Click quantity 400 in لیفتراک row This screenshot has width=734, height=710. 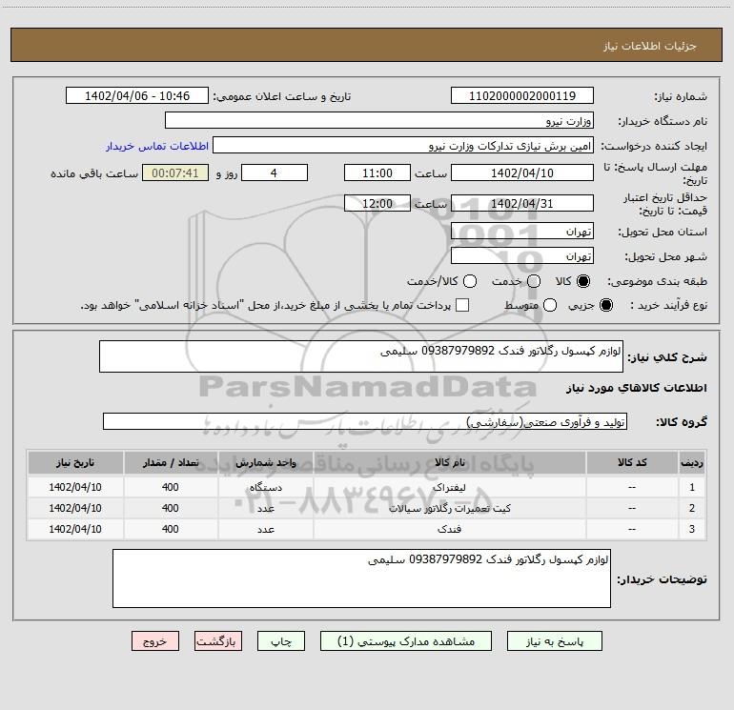click(x=171, y=487)
